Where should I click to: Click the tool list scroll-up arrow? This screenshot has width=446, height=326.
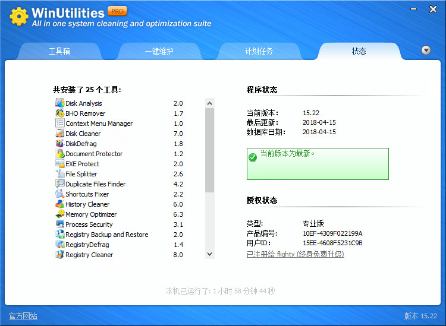point(210,103)
